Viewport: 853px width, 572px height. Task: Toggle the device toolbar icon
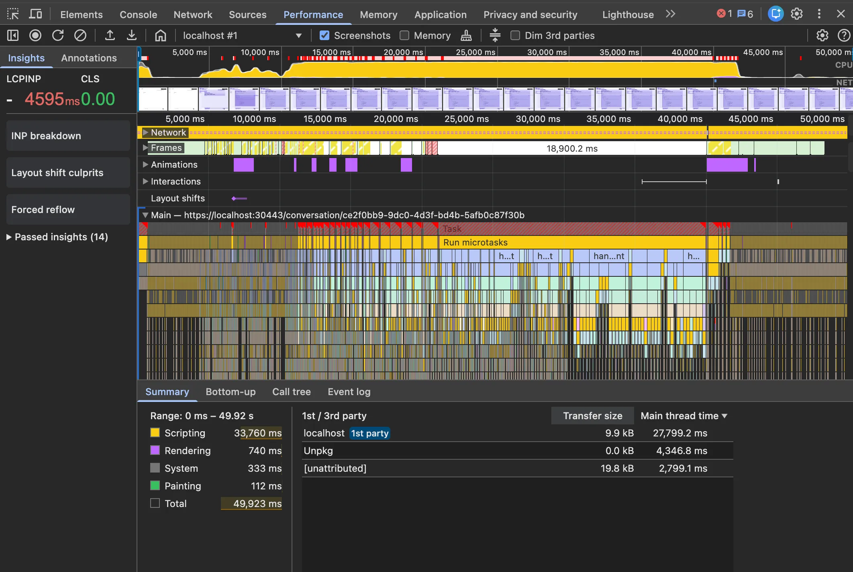click(x=35, y=14)
